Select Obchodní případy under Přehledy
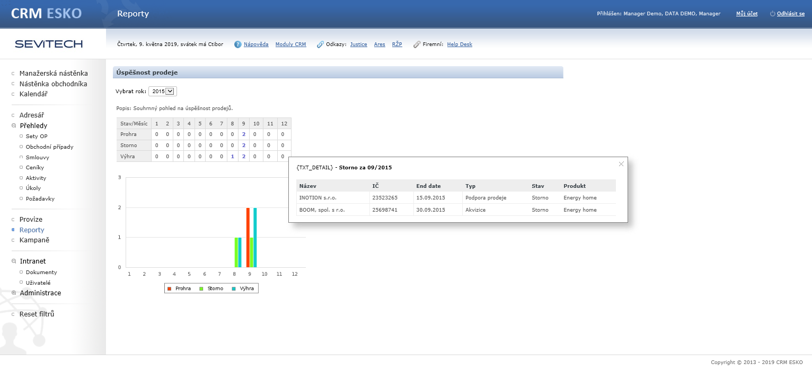The height and width of the screenshot is (372, 812). (50, 147)
